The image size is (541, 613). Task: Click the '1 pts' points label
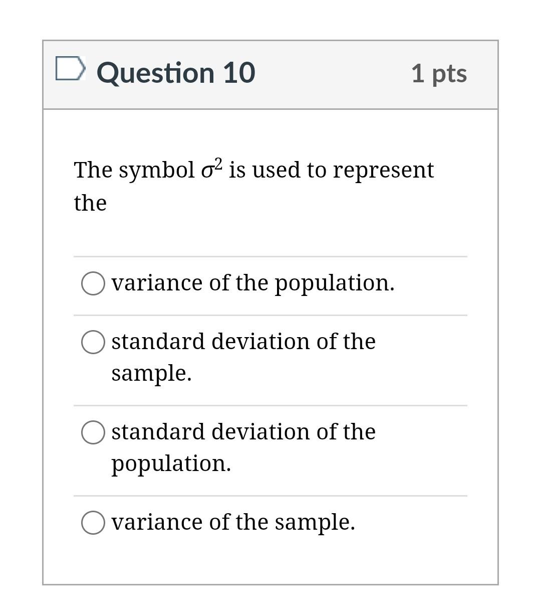point(439,73)
